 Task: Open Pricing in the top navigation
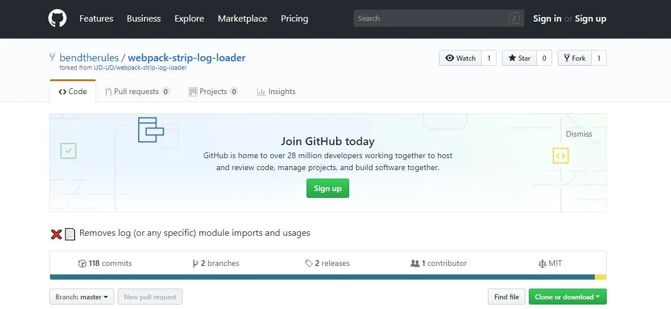click(295, 18)
